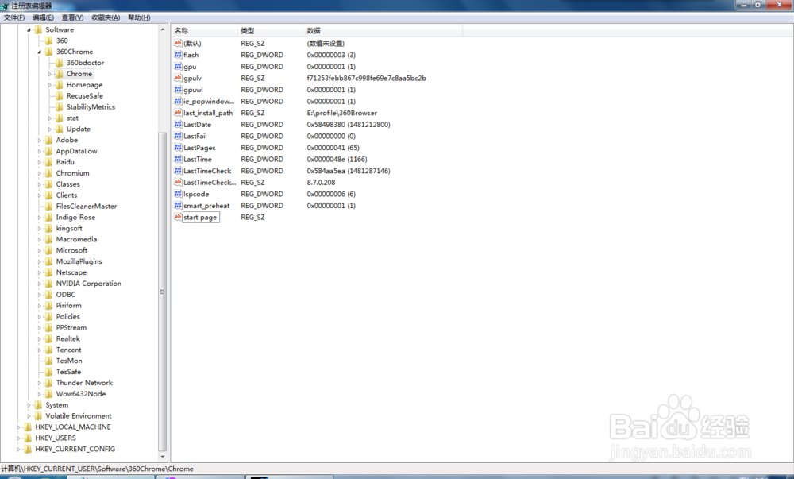Sort values by the 类型 column header
The image size is (794, 479).
coord(271,31)
